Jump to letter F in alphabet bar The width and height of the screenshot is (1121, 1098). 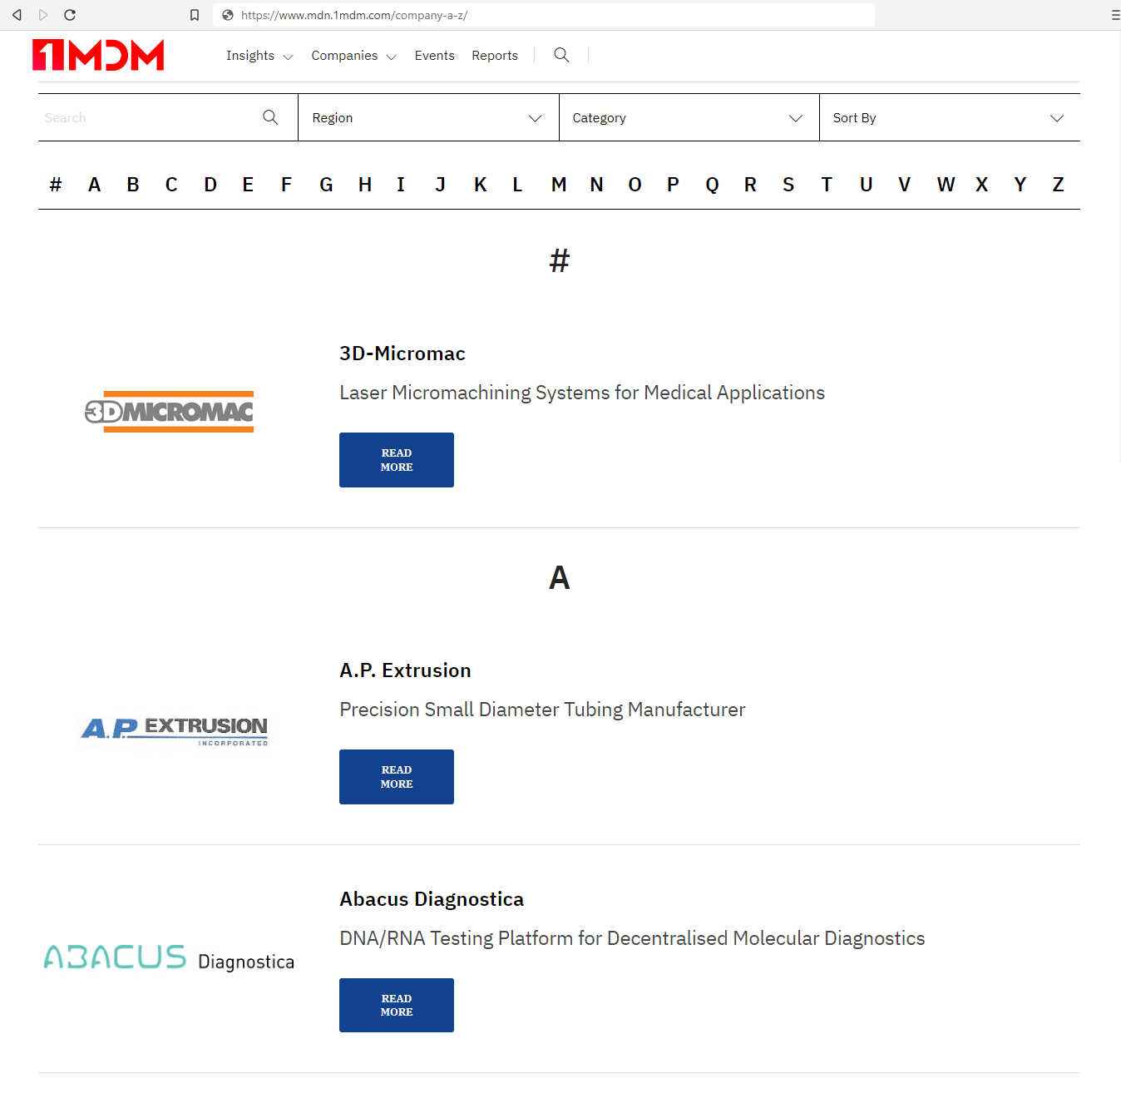click(286, 184)
